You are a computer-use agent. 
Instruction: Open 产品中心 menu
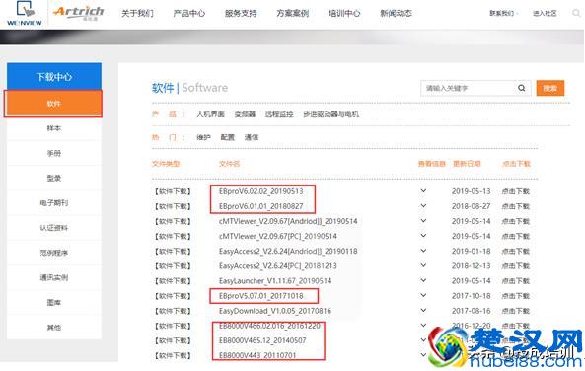click(x=189, y=13)
